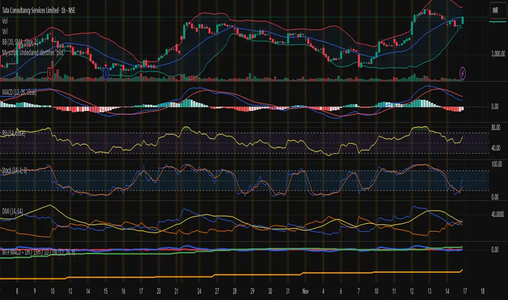Click the 0.00 level on Stoch axis
This screenshot has width=508, height=300.
click(495, 197)
